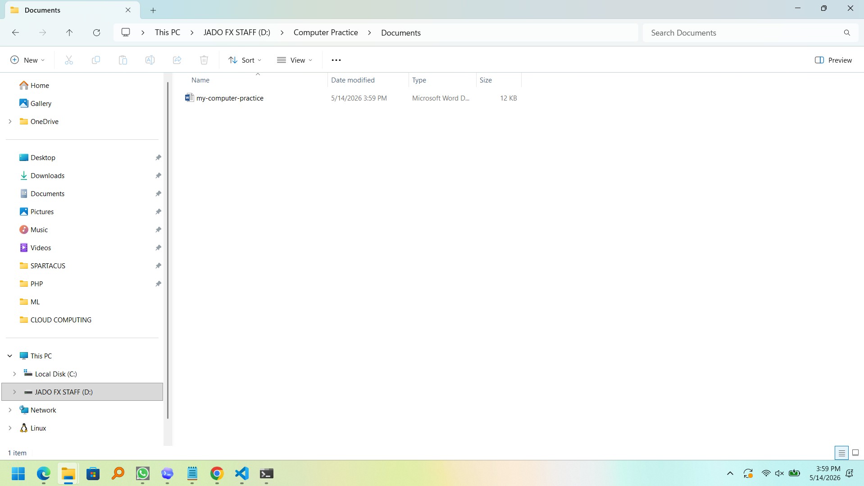Click the pin next to PHP
This screenshot has width=864, height=486.
[x=158, y=284]
